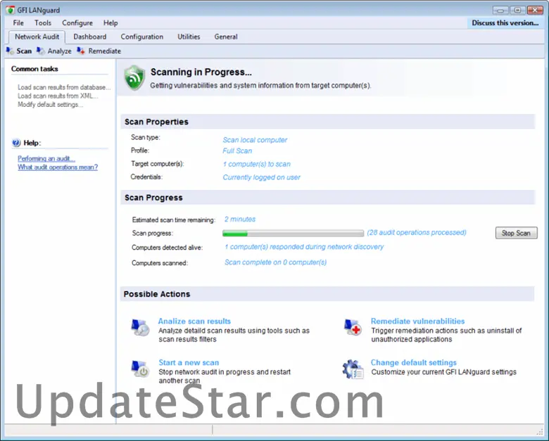Image resolution: width=549 pixels, height=441 pixels.
Task: Click the Start a new scan power icon
Action: (140, 369)
